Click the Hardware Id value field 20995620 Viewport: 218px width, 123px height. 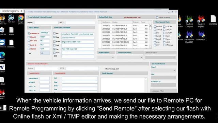[45, 33]
